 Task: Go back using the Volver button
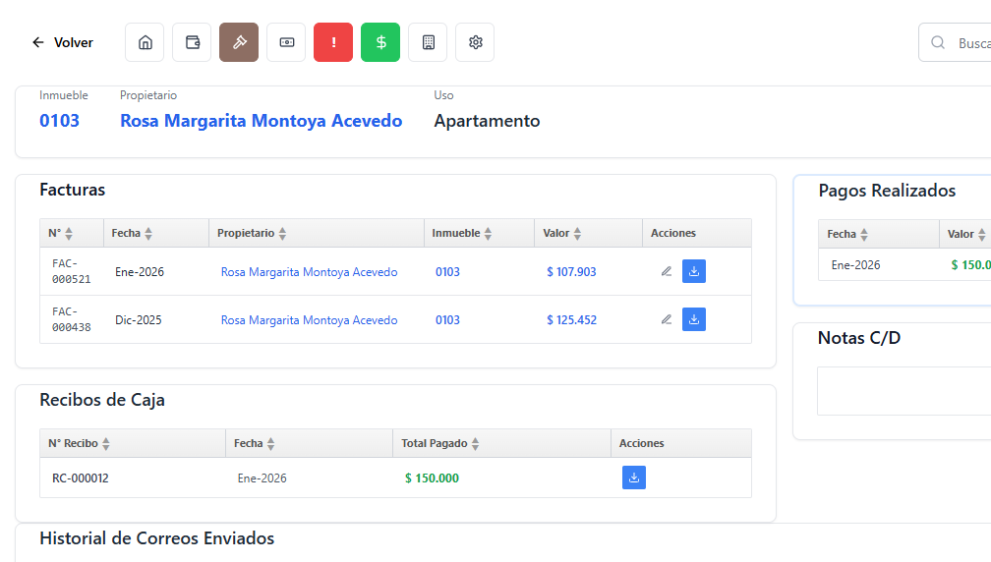click(63, 42)
